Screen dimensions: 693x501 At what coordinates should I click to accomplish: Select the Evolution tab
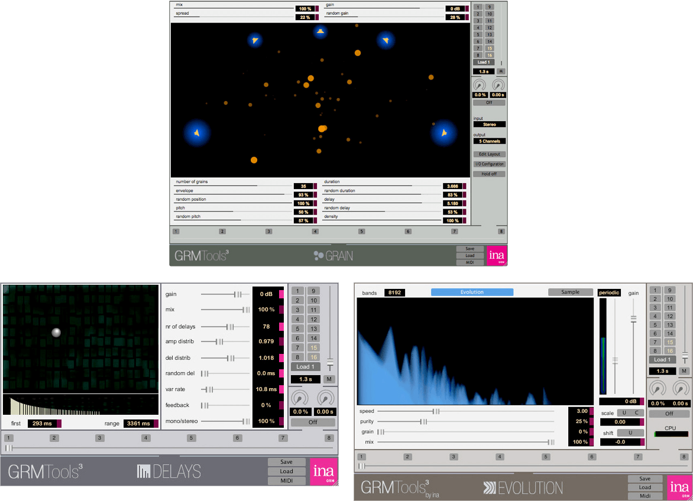(x=472, y=292)
